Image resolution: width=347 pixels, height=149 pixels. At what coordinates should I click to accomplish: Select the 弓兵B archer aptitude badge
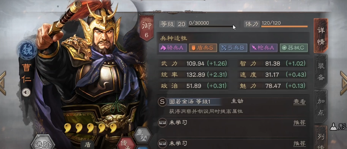233,48
